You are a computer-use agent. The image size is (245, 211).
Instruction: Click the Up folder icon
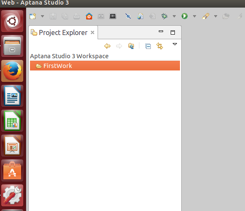(x=131, y=46)
